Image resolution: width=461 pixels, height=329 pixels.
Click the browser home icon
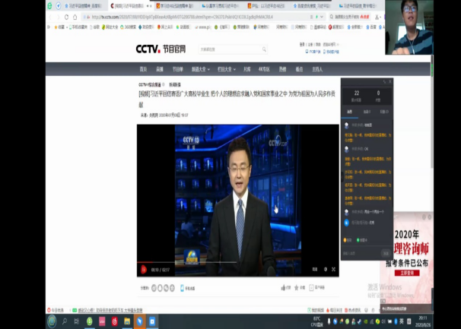coord(75,17)
